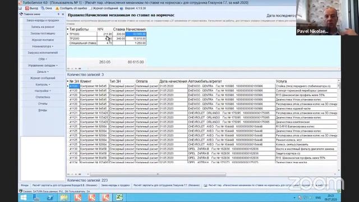The height and width of the screenshot is (202, 359).
Task: Click first CHEVROLET ORLANDO vehicle cell
Action: pyautogui.click(x=231, y=113)
